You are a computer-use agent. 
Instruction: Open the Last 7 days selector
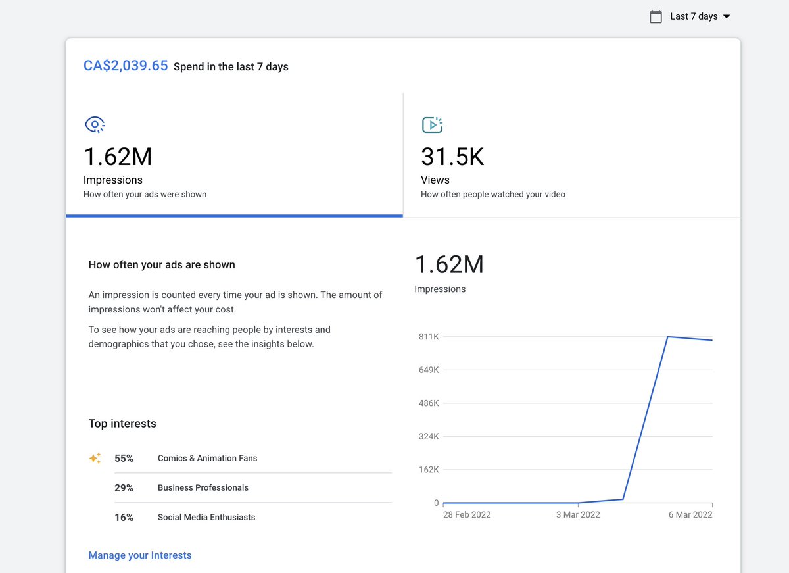pos(694,16)
